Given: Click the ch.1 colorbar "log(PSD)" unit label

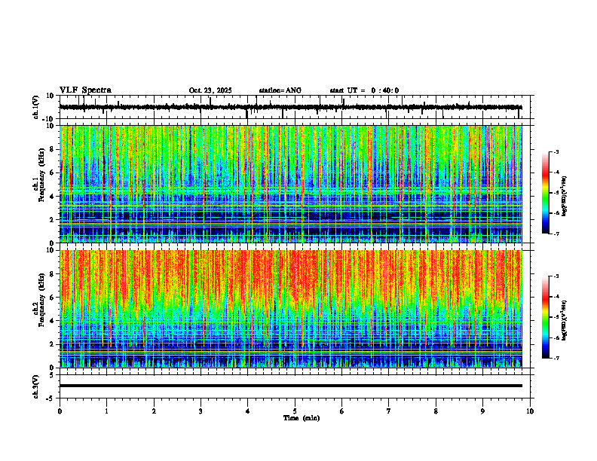Looking at the screenshot, I should point(565,197).
